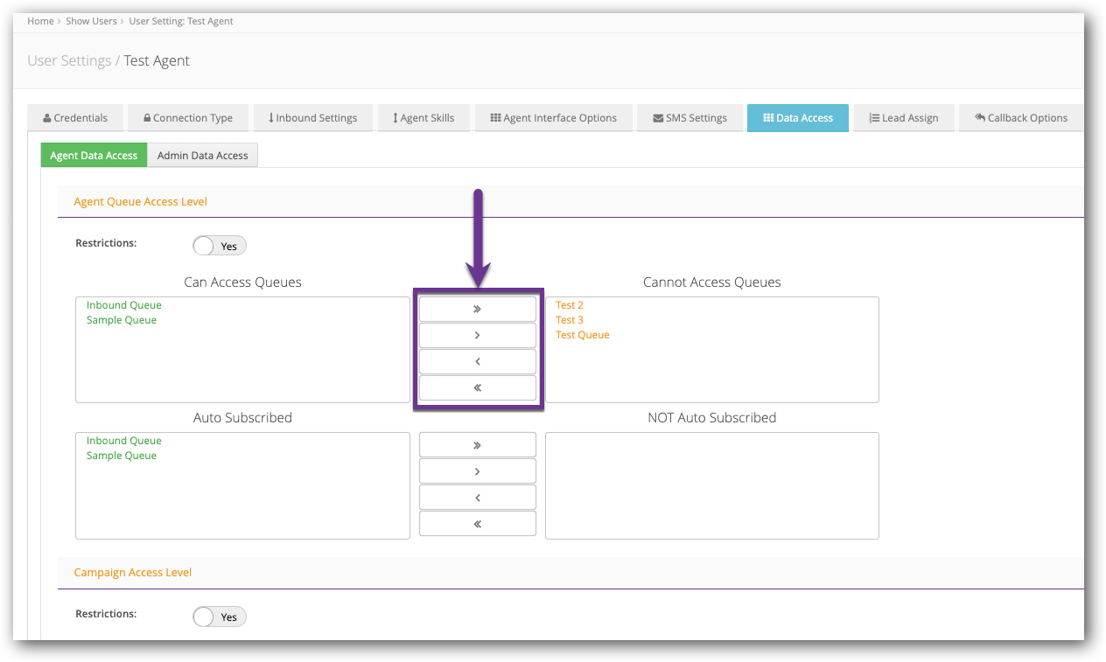Move all queues to Can Access Queues
Screen dimensions: 1106x662
[x=477, y=387]
